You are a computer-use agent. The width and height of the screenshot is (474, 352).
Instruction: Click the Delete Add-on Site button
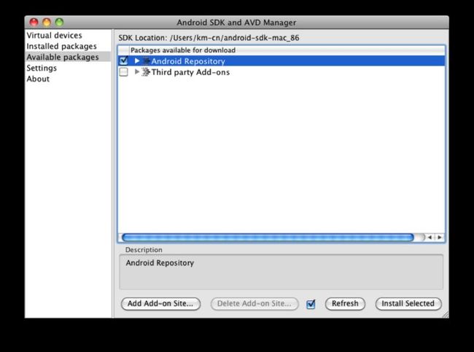255,304
